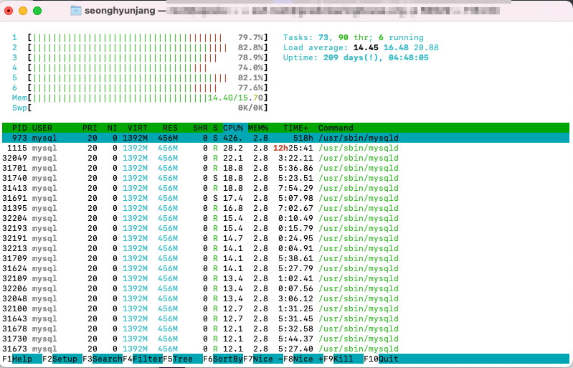Click F1 Help in the footer bar
This screenshot has height=368, width=573.
(x=22, y=359)
